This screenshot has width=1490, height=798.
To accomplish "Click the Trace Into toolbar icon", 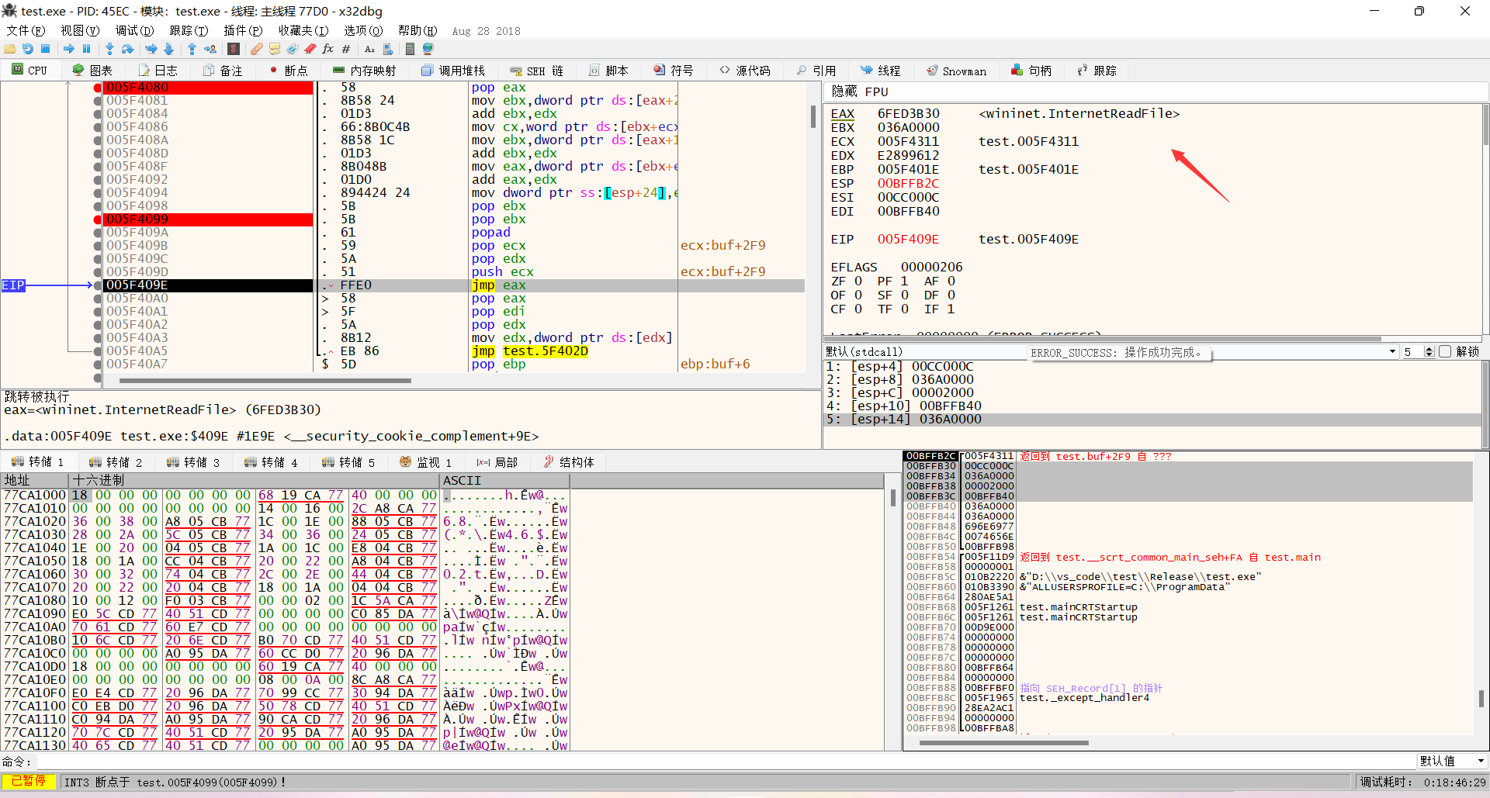I will (x=151, y=49).
